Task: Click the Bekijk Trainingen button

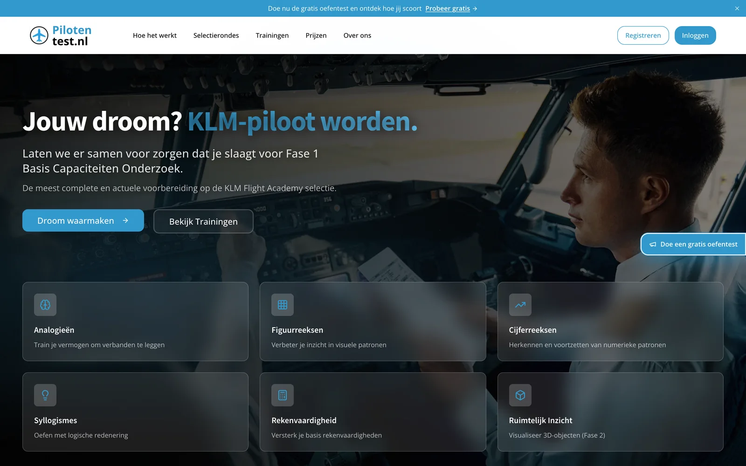Action: [203, 221]
